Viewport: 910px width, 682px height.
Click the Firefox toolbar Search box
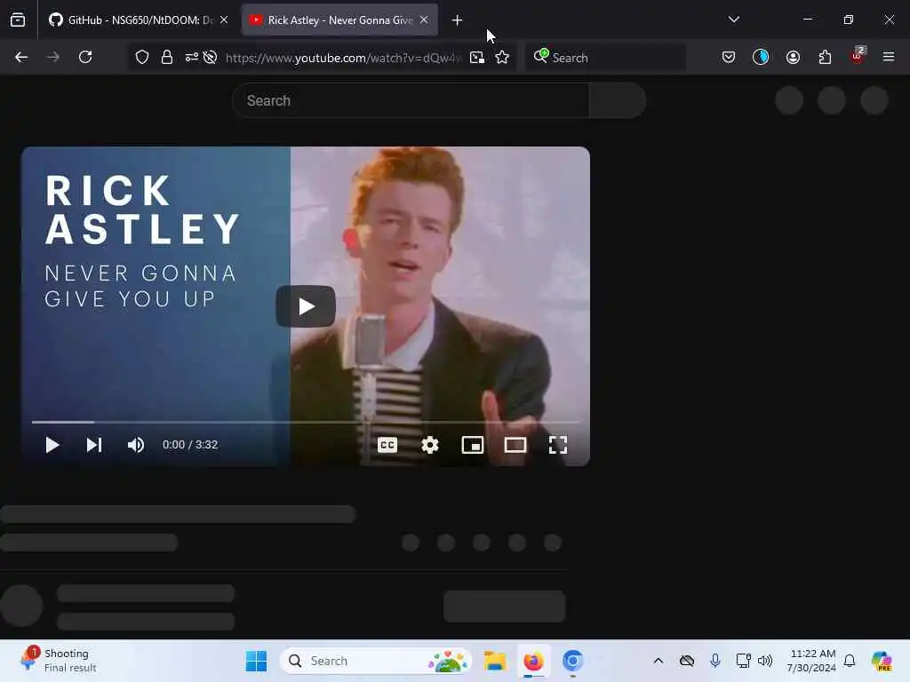coord(605,58)
